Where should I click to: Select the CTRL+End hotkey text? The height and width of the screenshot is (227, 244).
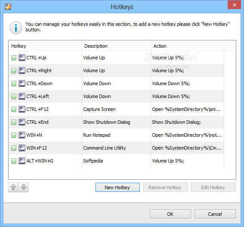(37, 122)
